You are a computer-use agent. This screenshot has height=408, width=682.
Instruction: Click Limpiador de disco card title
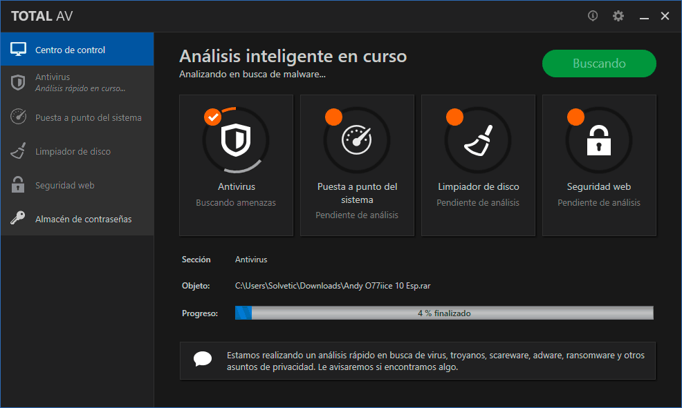tap(479, 186)
